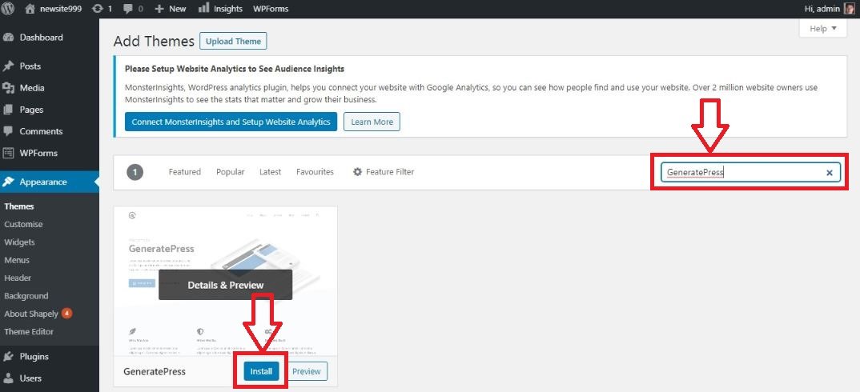Screen dimensions: 860x392
Task: Install the GeneratePress theme
Action: [x=261, y=371]
